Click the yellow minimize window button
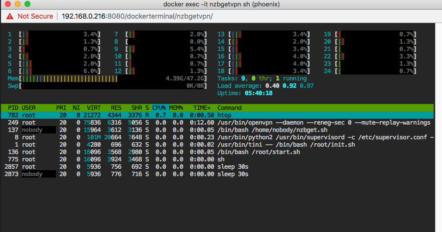Screen dimensions: 442x232 (x=18, y=4)
